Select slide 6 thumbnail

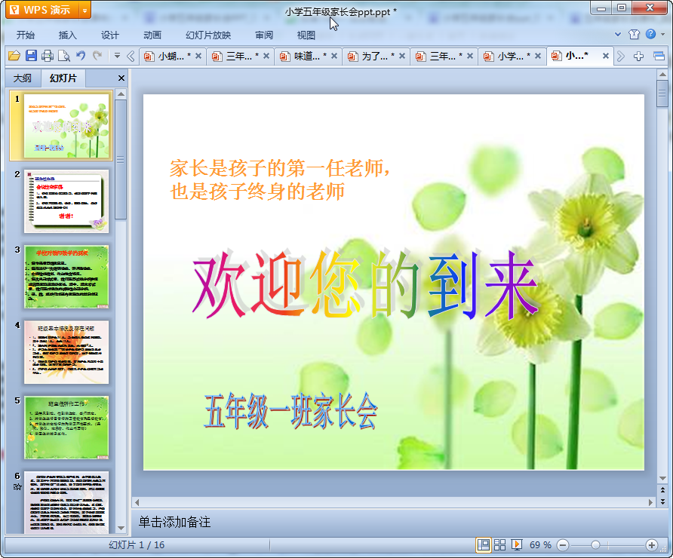tap(66, 502)
